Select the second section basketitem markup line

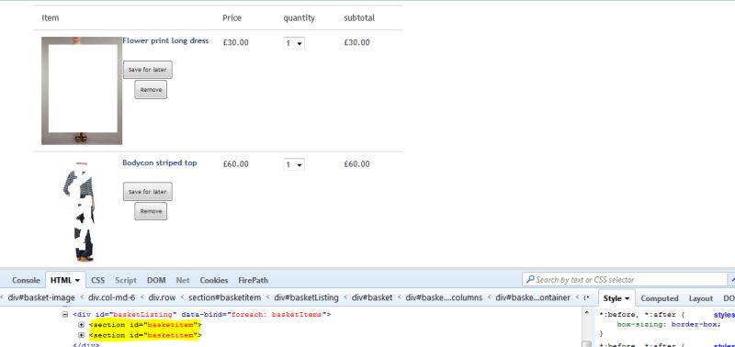145,335
